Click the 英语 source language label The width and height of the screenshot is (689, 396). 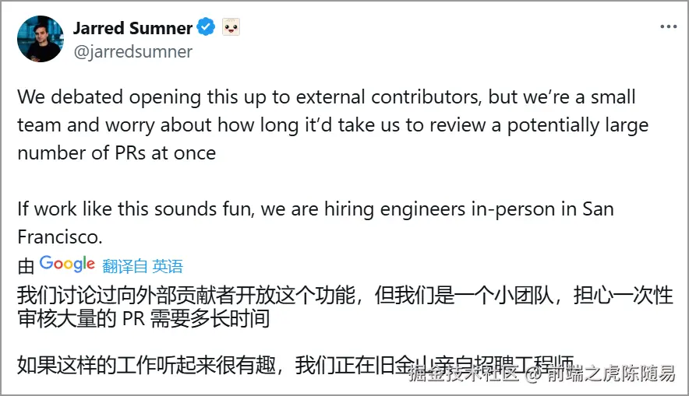click(168, 266)
